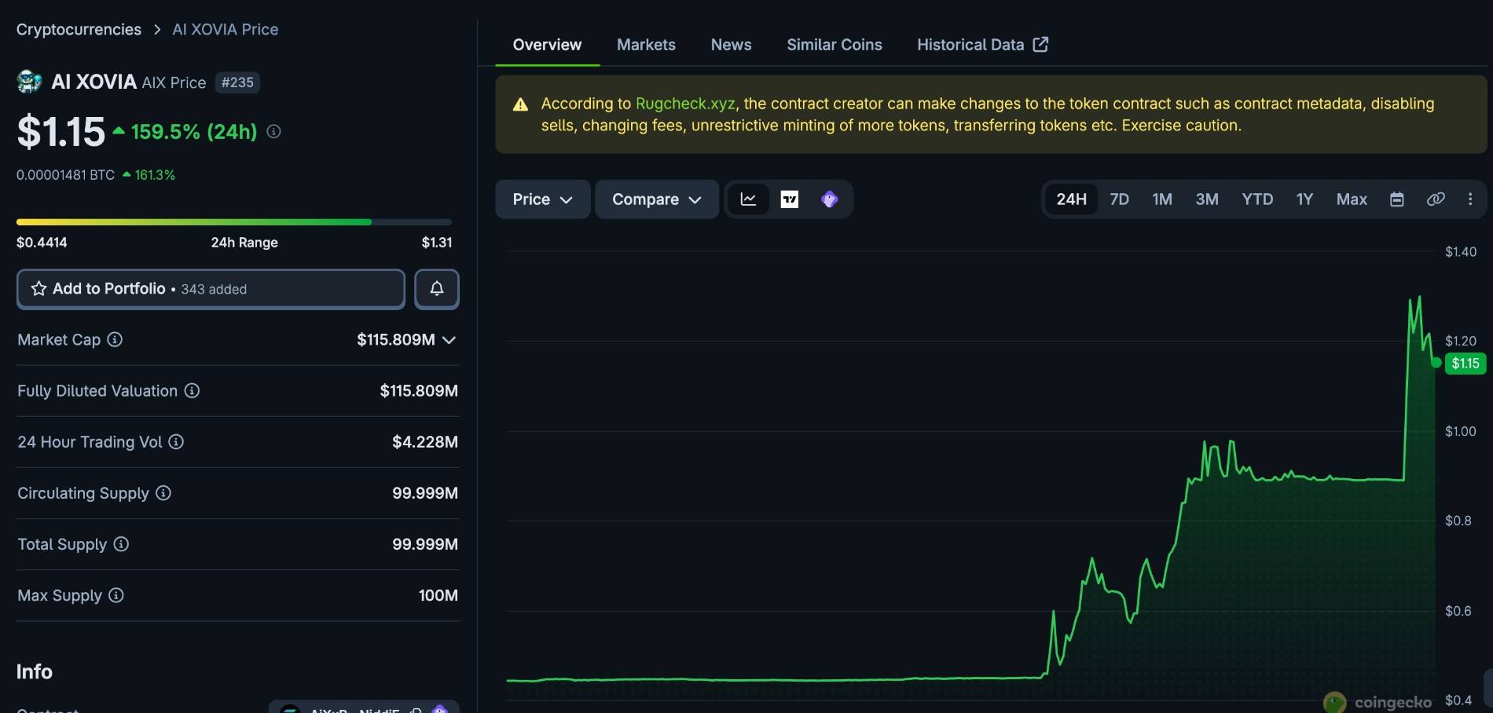Click the $4.228M trading volume value
This screenshot has height=713, width=1493.
pos(425,442)
